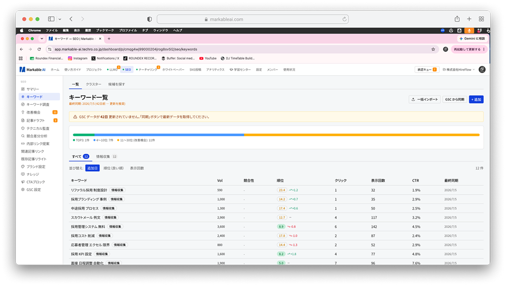
Task: Click Safari forward arrow
Action: (83, 19)
